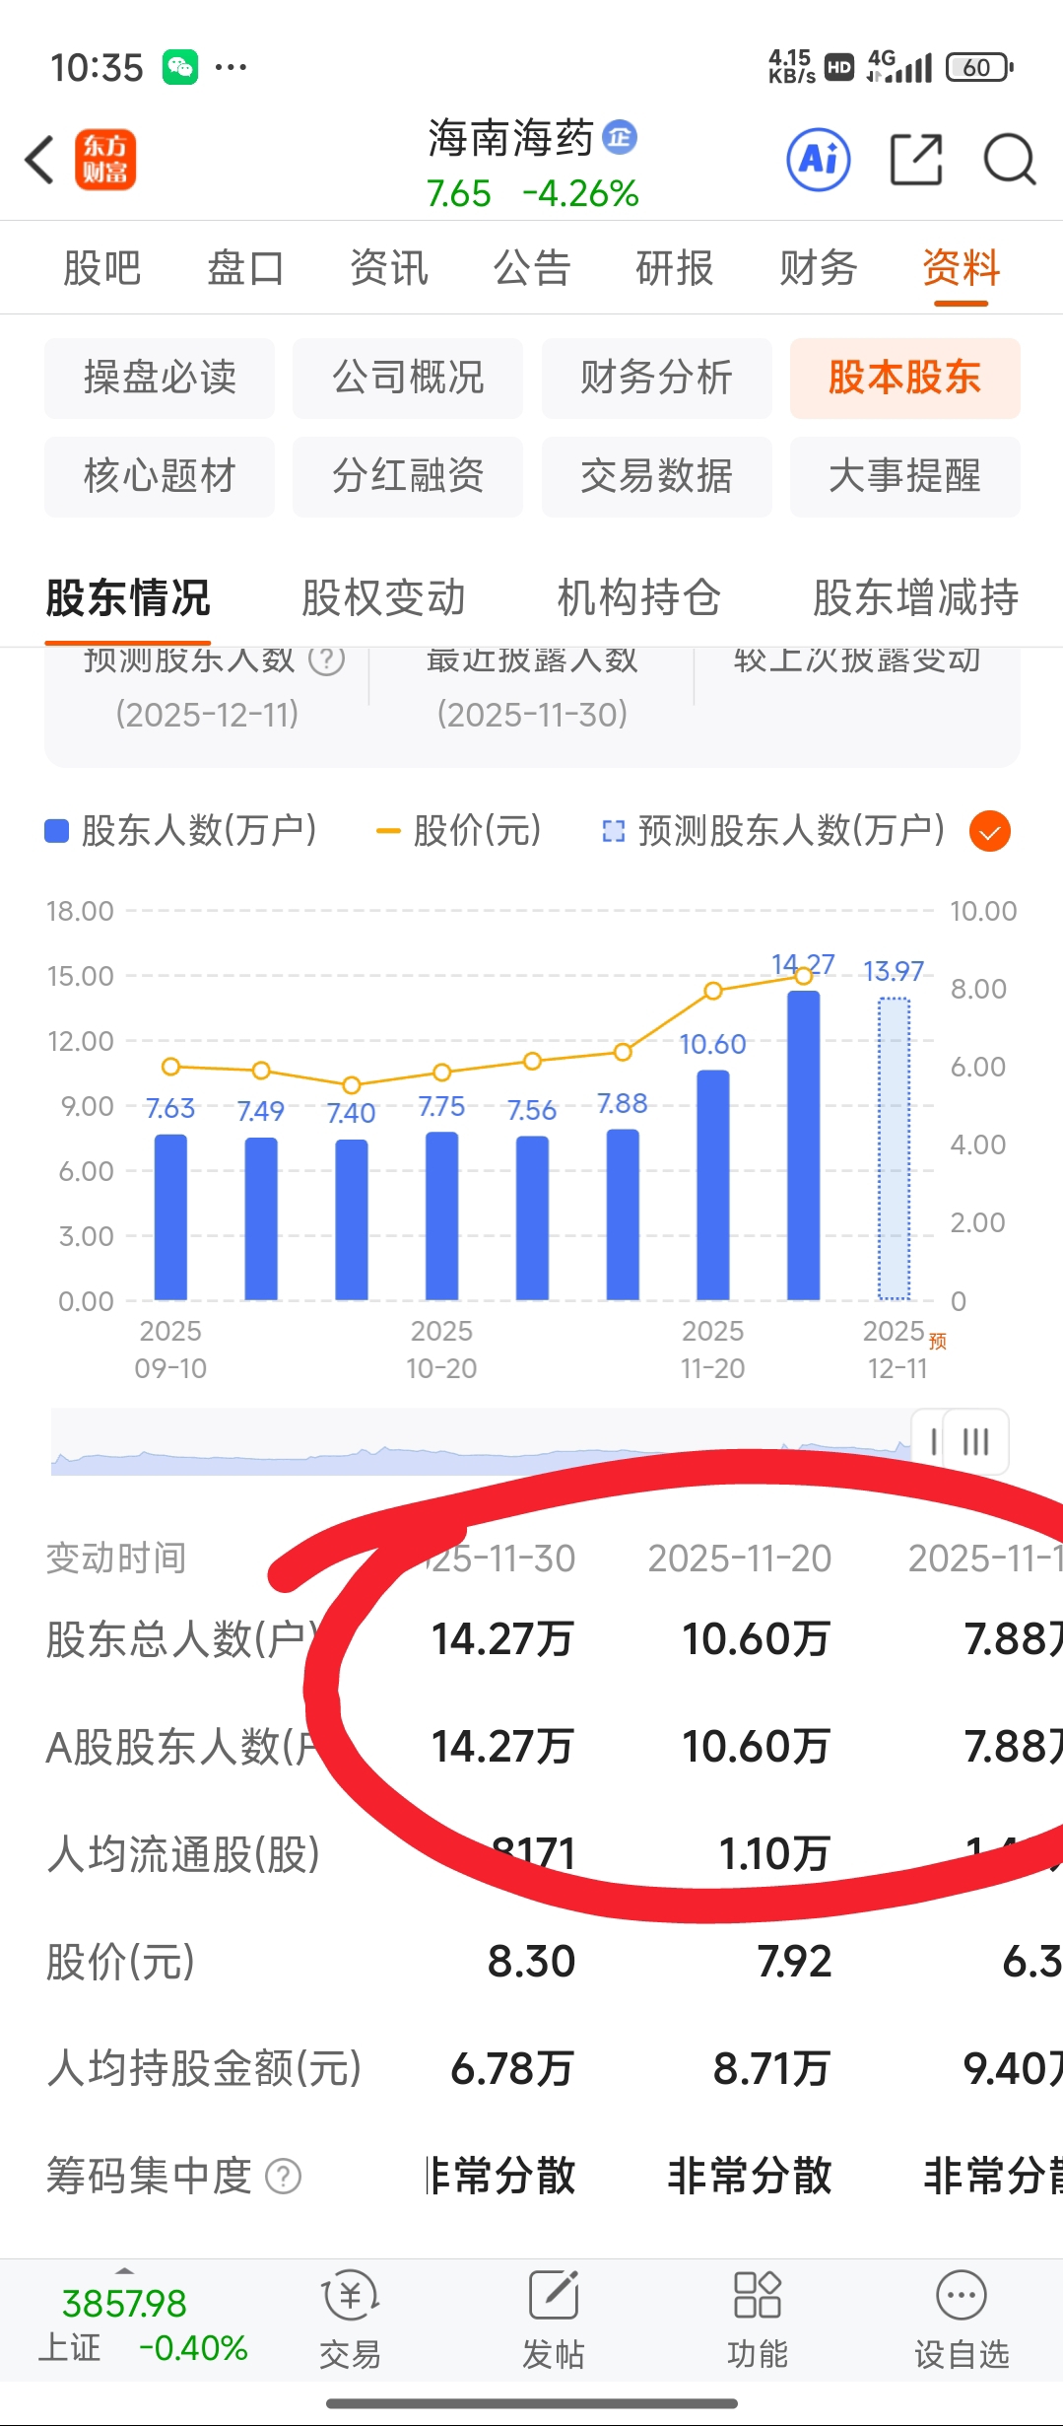This screenshot has width=1063, height=2426.
Task: Switch to 股吧 tab
Action: click(101, 268)
